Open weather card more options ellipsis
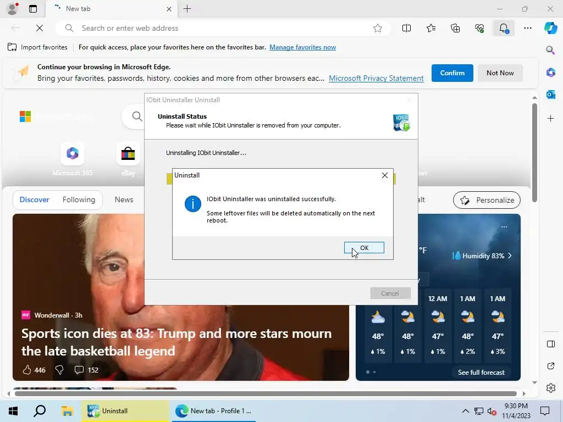563x422 pixels. [504, 227]
